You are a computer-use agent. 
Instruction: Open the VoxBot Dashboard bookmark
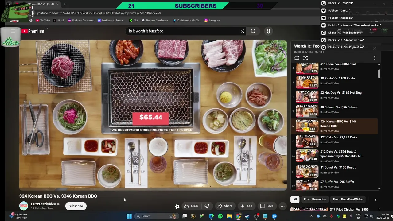pyautogui.click(x=81, y=20)
